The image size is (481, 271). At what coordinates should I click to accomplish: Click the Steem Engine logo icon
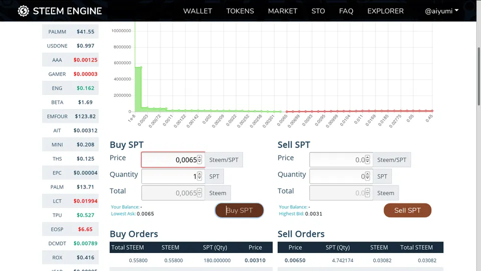(x=24, y=11)
